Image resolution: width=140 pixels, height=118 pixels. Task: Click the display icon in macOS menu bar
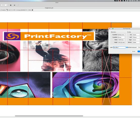click(x=129, y=1)
